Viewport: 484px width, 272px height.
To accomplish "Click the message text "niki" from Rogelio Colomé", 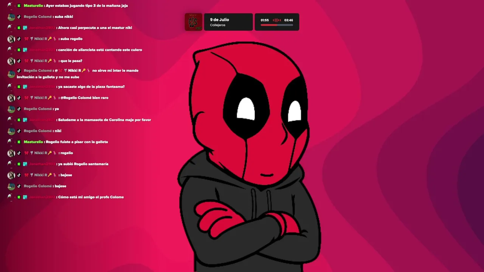I will coord(58,131).
